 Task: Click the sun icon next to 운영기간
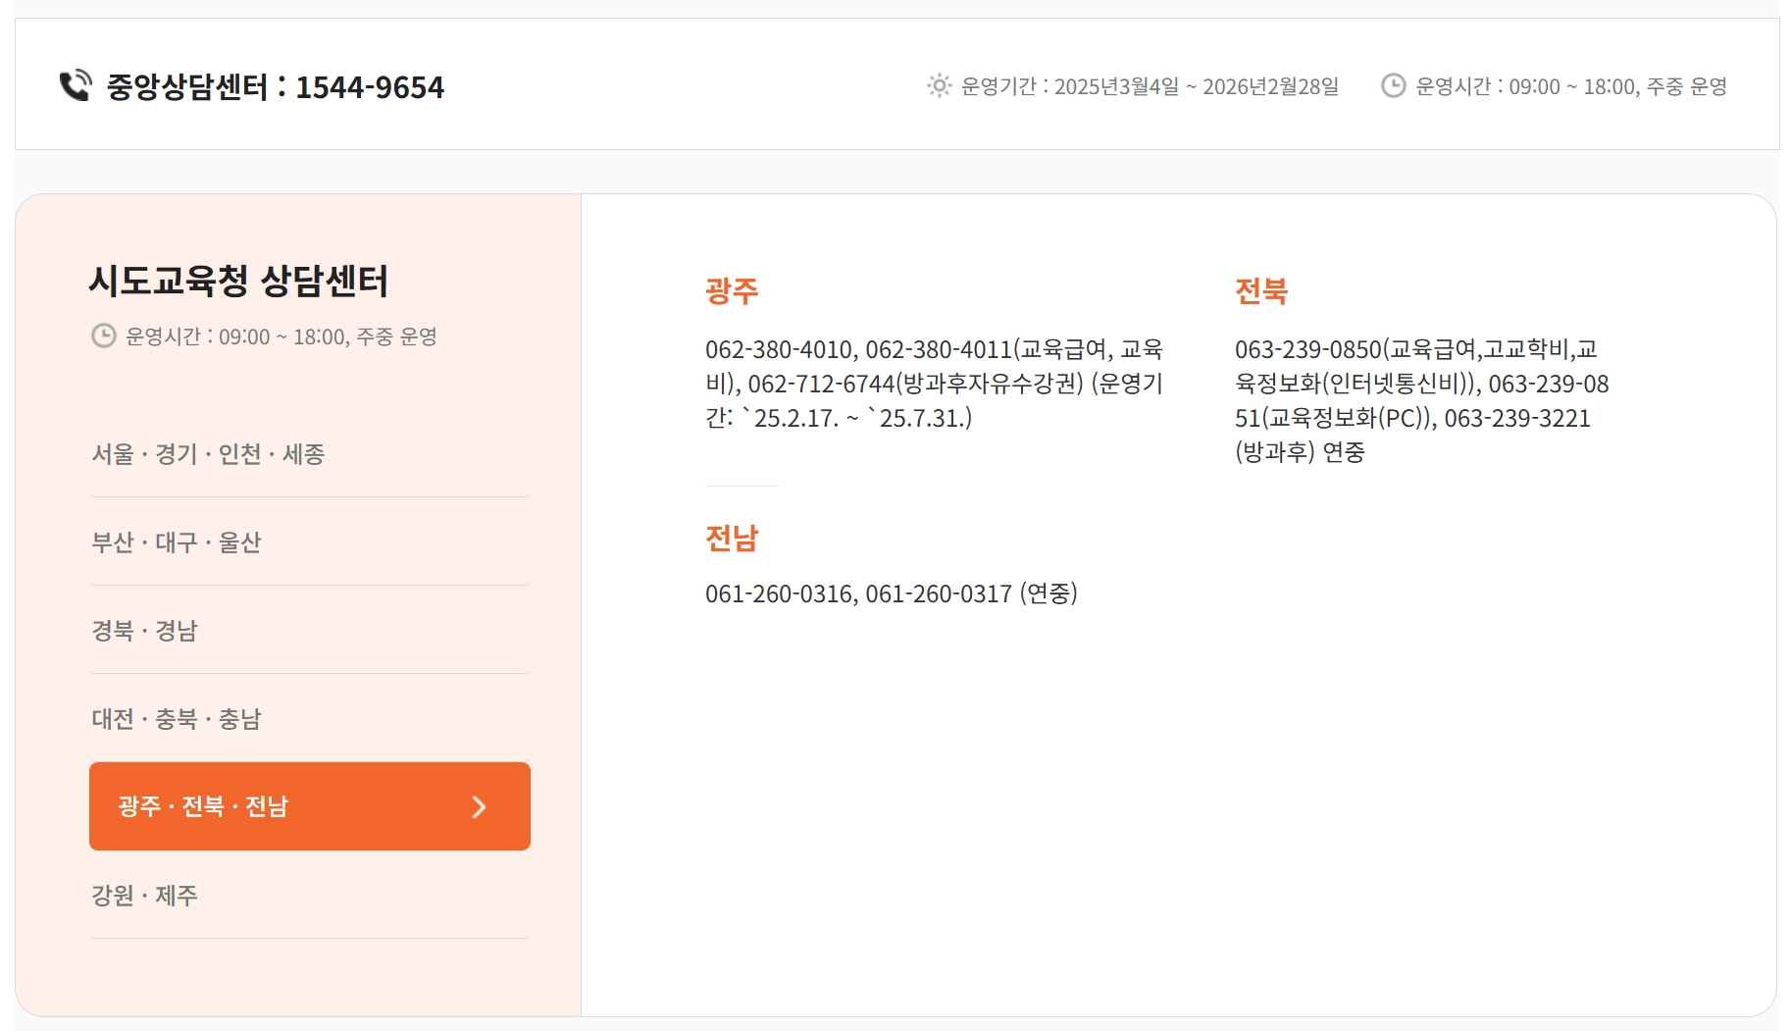pos(939,86)
